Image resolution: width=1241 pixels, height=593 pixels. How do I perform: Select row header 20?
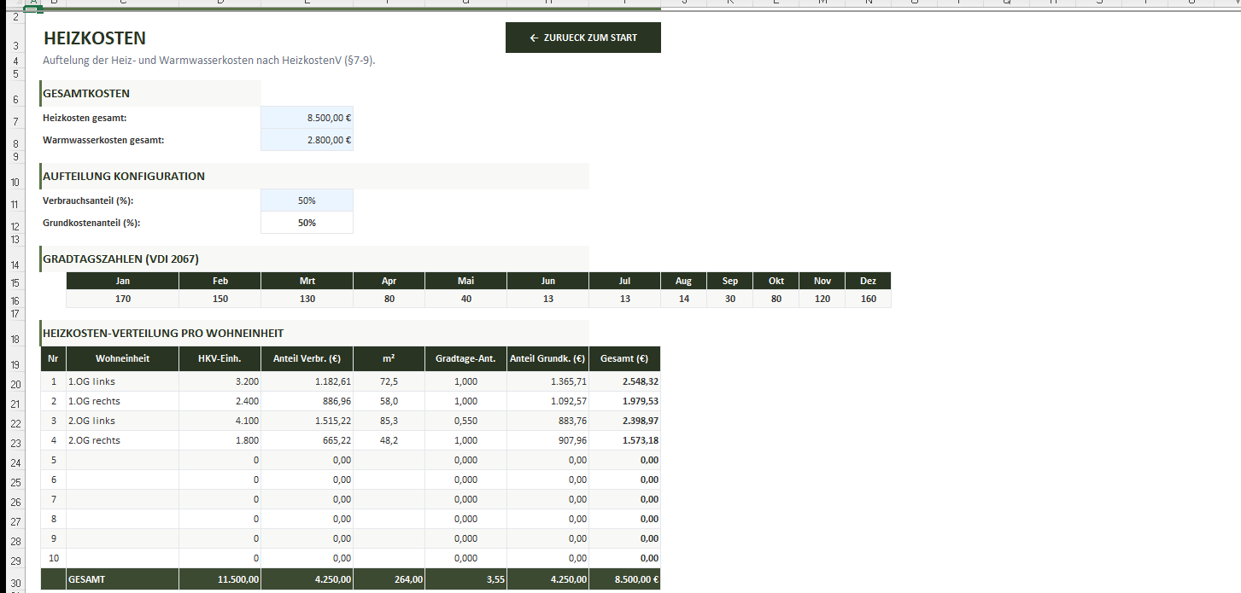point(15,384)
